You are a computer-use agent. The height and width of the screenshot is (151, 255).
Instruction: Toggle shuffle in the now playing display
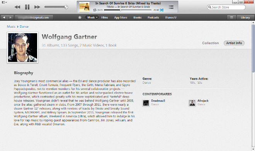[161, 10]
